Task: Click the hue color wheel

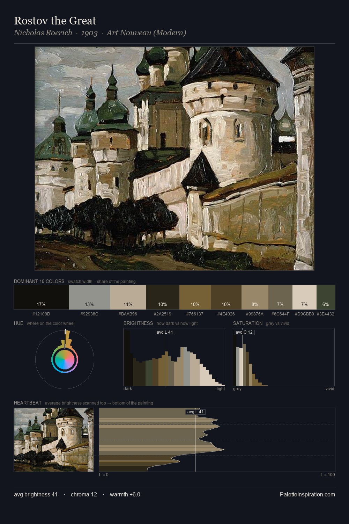Action: (x=65, y=359)
